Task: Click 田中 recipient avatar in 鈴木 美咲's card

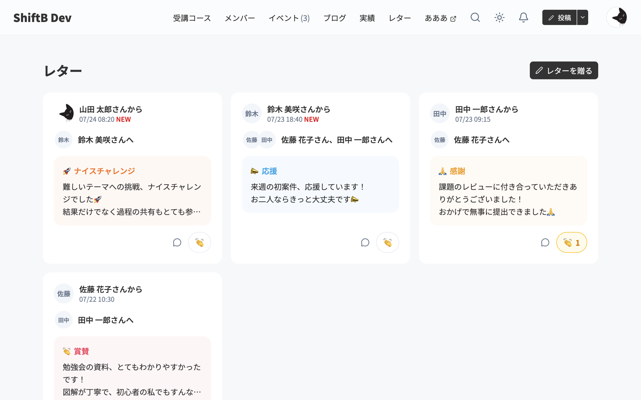Action: (267, 140)
